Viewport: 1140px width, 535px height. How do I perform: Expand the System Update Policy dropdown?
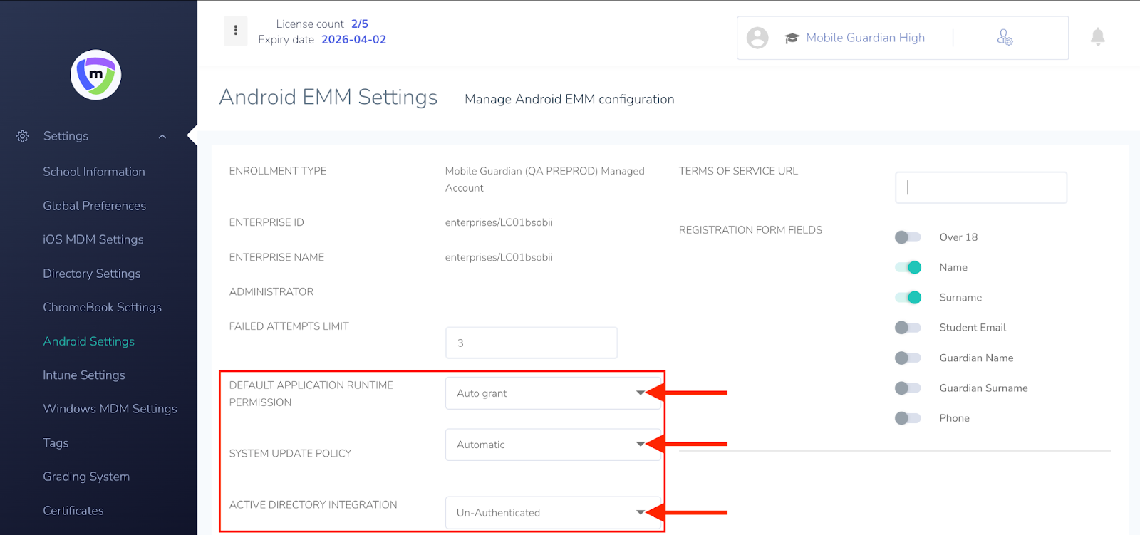(x=551, y=445)
